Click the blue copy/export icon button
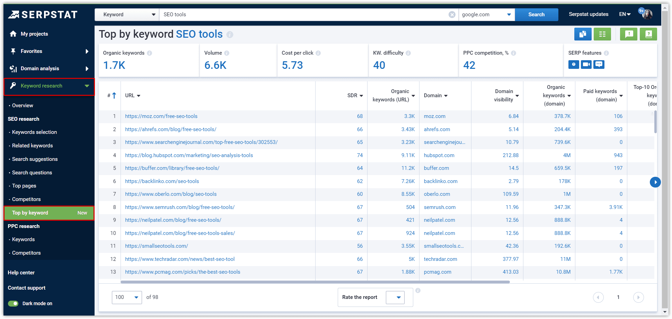 point(583,34)
